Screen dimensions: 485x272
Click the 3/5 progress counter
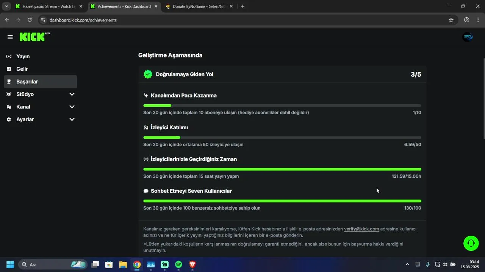click(x=416, y=74)
